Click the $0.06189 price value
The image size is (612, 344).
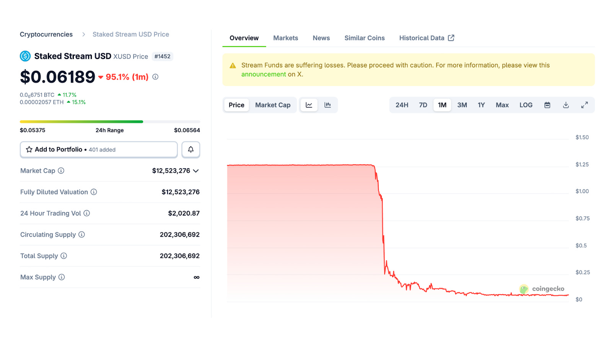[57, 77]
